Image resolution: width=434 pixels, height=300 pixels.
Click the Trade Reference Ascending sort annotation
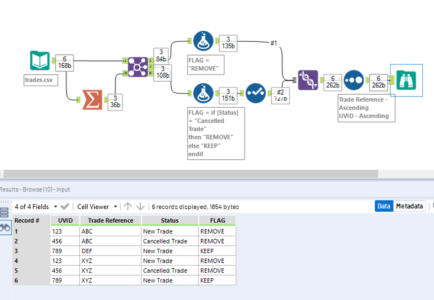click(x=367, y=108)
